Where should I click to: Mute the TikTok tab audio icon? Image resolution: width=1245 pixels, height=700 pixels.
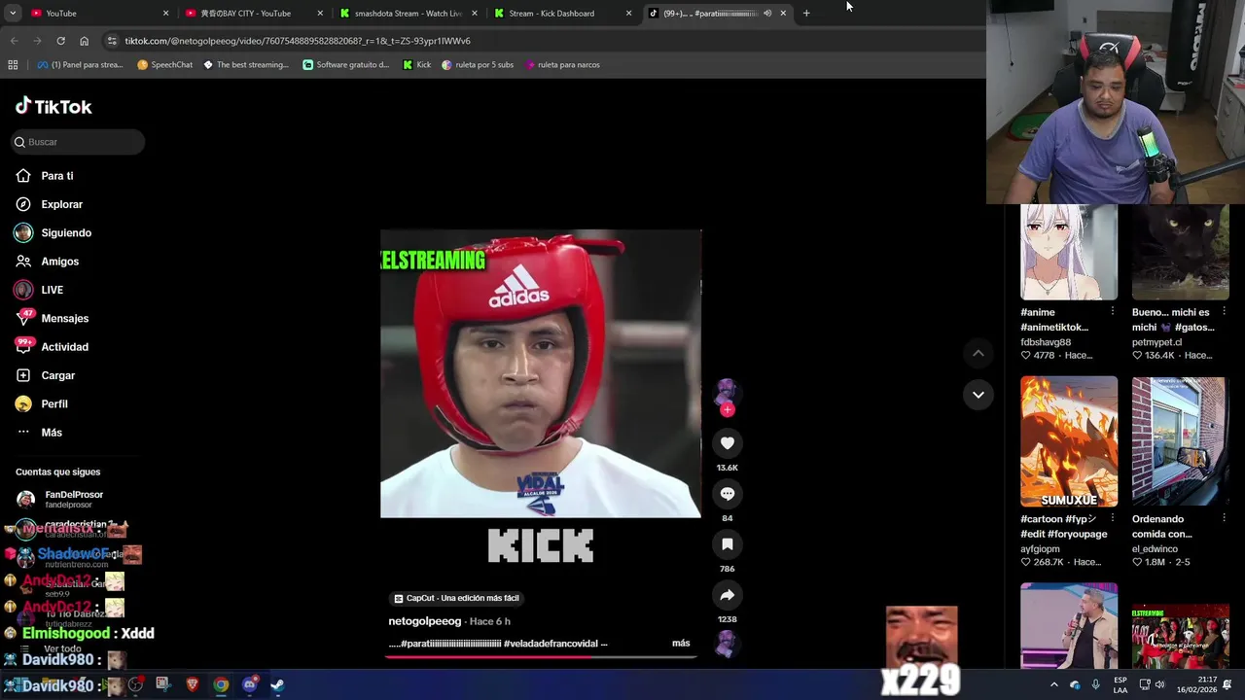coord(767,14)
